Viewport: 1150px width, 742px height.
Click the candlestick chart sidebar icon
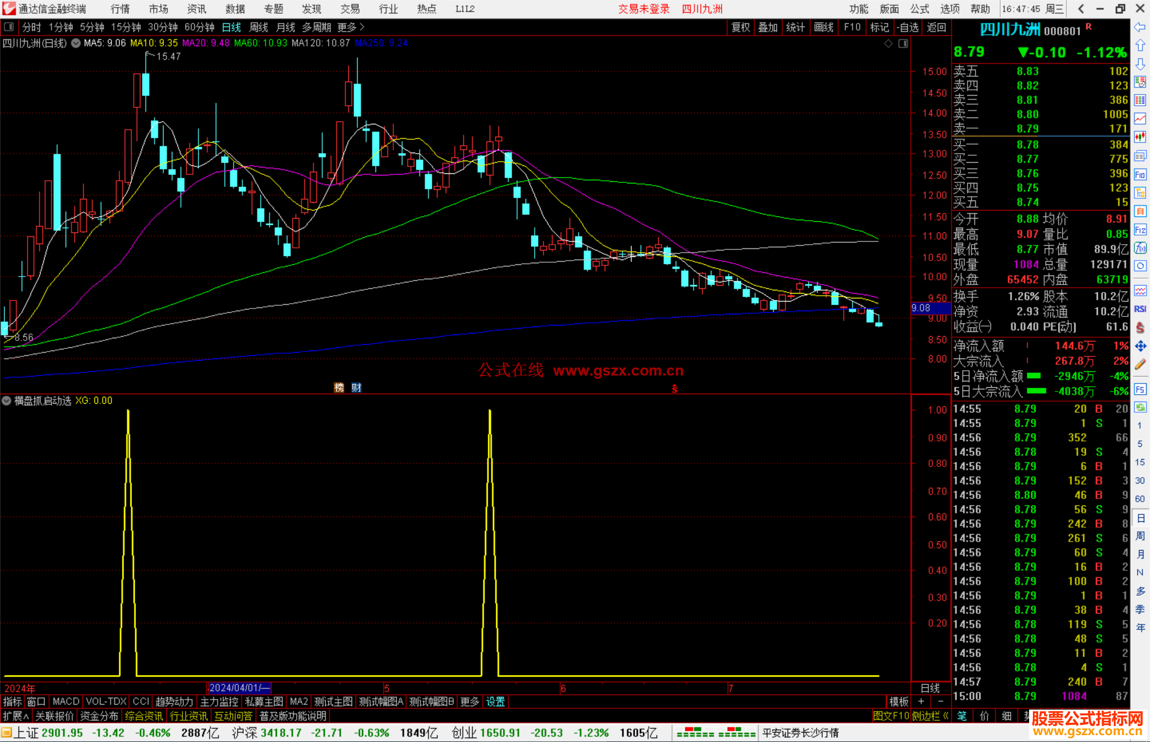point(1140,137)
